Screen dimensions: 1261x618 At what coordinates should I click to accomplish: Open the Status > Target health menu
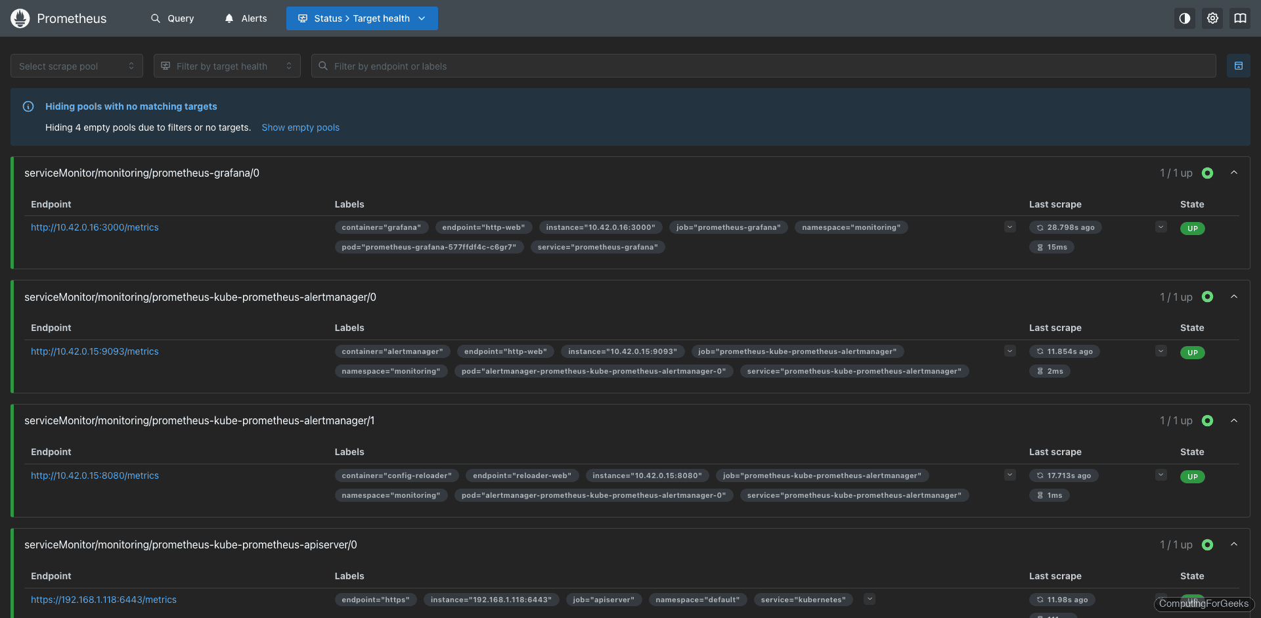click(362, 18)
